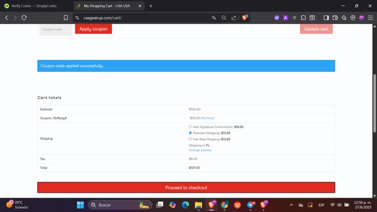This screenshot has height=212, width=377.
Task: Open Telegram from taskbar
Action: [x=250, y=205]
